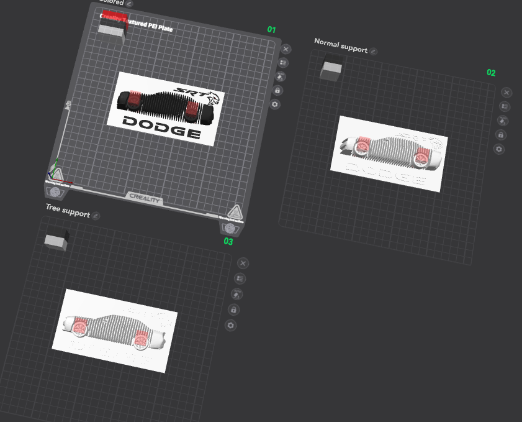Screen dimensions: 522x422
Task: Select the prime tower on plate 03
Action: [56, 240]
